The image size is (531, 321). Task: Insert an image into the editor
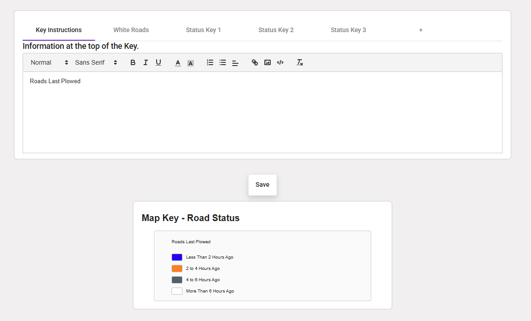268,63
